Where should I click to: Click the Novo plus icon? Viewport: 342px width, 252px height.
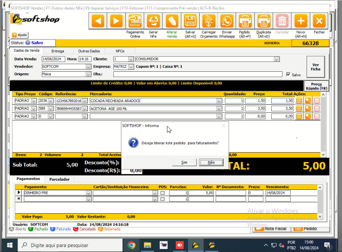click(301, 21)
